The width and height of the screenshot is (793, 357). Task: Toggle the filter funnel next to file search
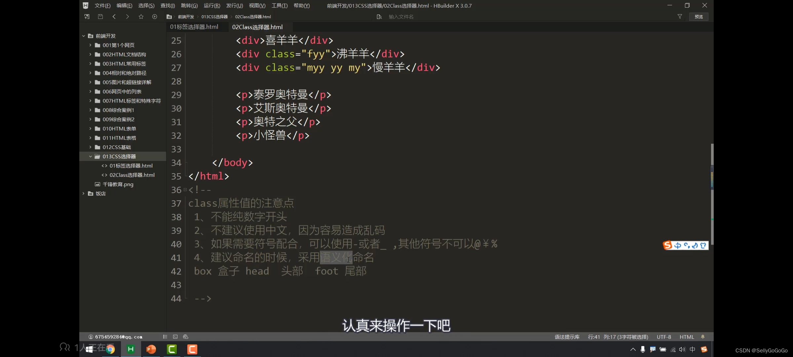(x=680, y=17)
